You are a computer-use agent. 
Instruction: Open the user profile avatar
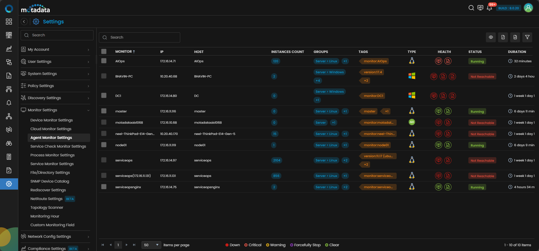[x=528, y=8]
